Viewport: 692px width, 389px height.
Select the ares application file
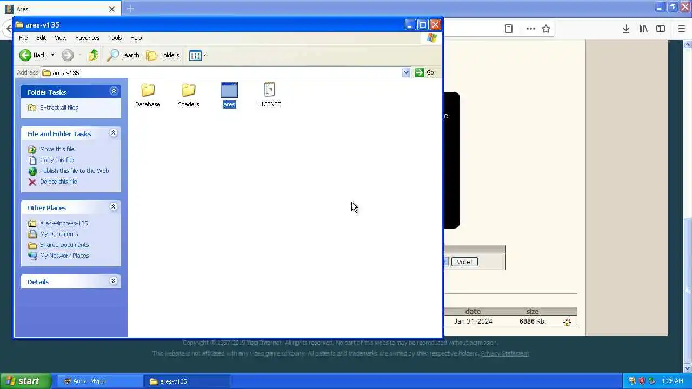[229, 95]
